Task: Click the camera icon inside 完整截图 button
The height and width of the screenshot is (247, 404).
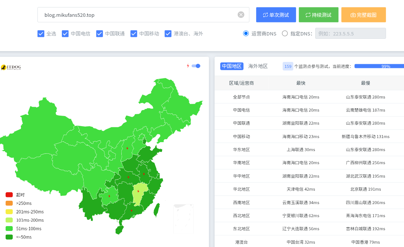Action: (x=352, y=15)
